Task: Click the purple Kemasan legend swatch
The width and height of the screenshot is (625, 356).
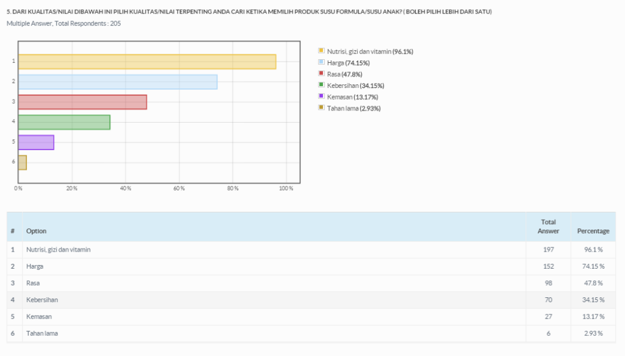Action: point(321,96)
